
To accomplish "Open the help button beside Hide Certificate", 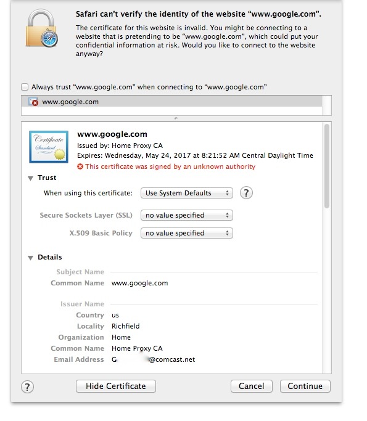I will click(x=27, y=387).
